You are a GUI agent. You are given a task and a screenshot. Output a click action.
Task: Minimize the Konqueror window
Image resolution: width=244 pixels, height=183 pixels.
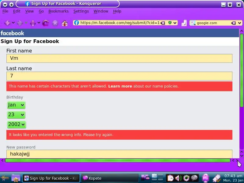click(x=224, y=5)
